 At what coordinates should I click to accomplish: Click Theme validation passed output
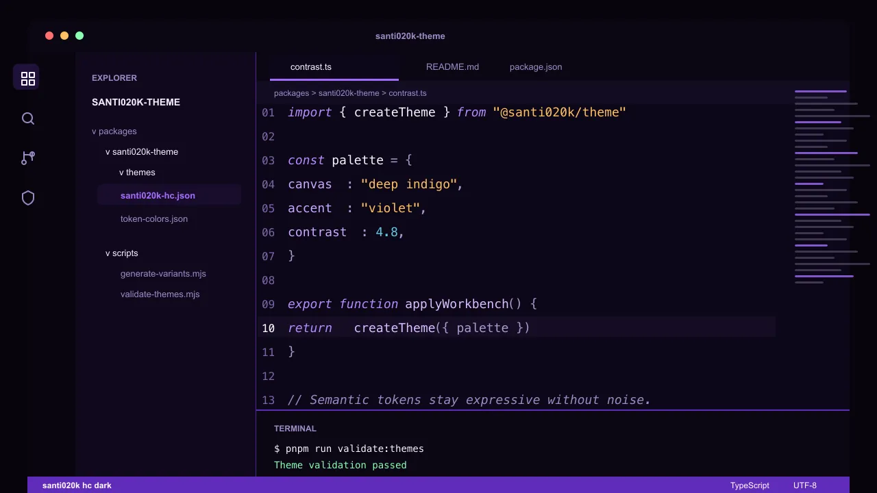(341, 466)
